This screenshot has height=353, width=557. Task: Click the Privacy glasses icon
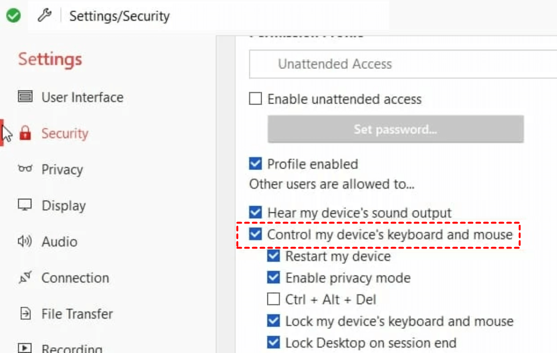tap(25, 169)
